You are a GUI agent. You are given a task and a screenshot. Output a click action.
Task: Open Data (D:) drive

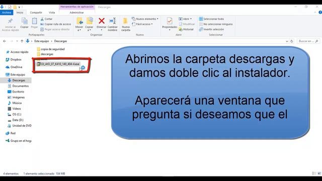(16, 120)
